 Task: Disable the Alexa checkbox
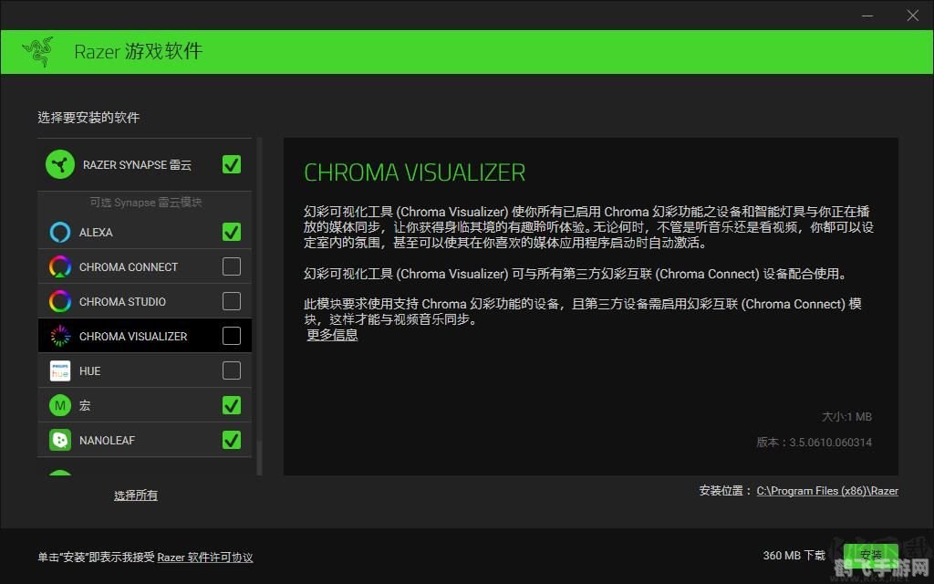231,233
